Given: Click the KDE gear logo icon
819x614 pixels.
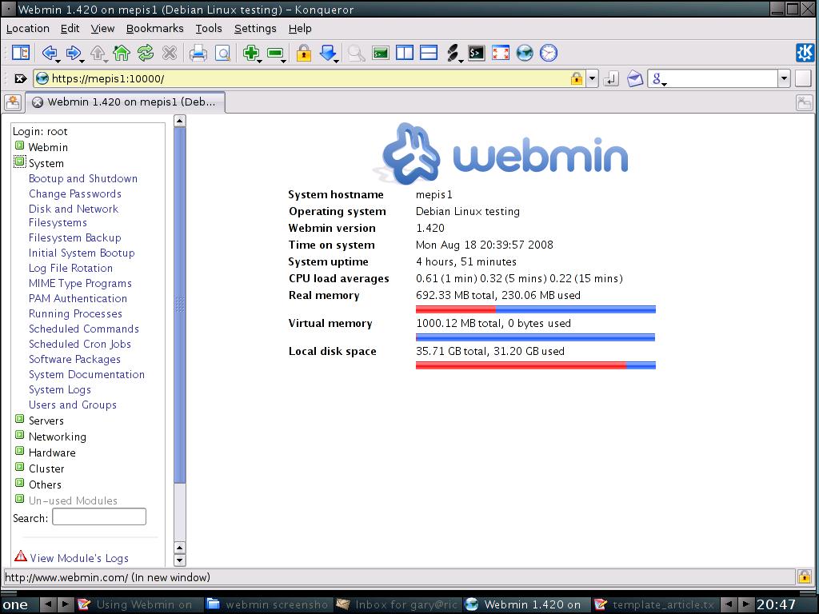Looking at the screenshot, I should coord(805,53).
